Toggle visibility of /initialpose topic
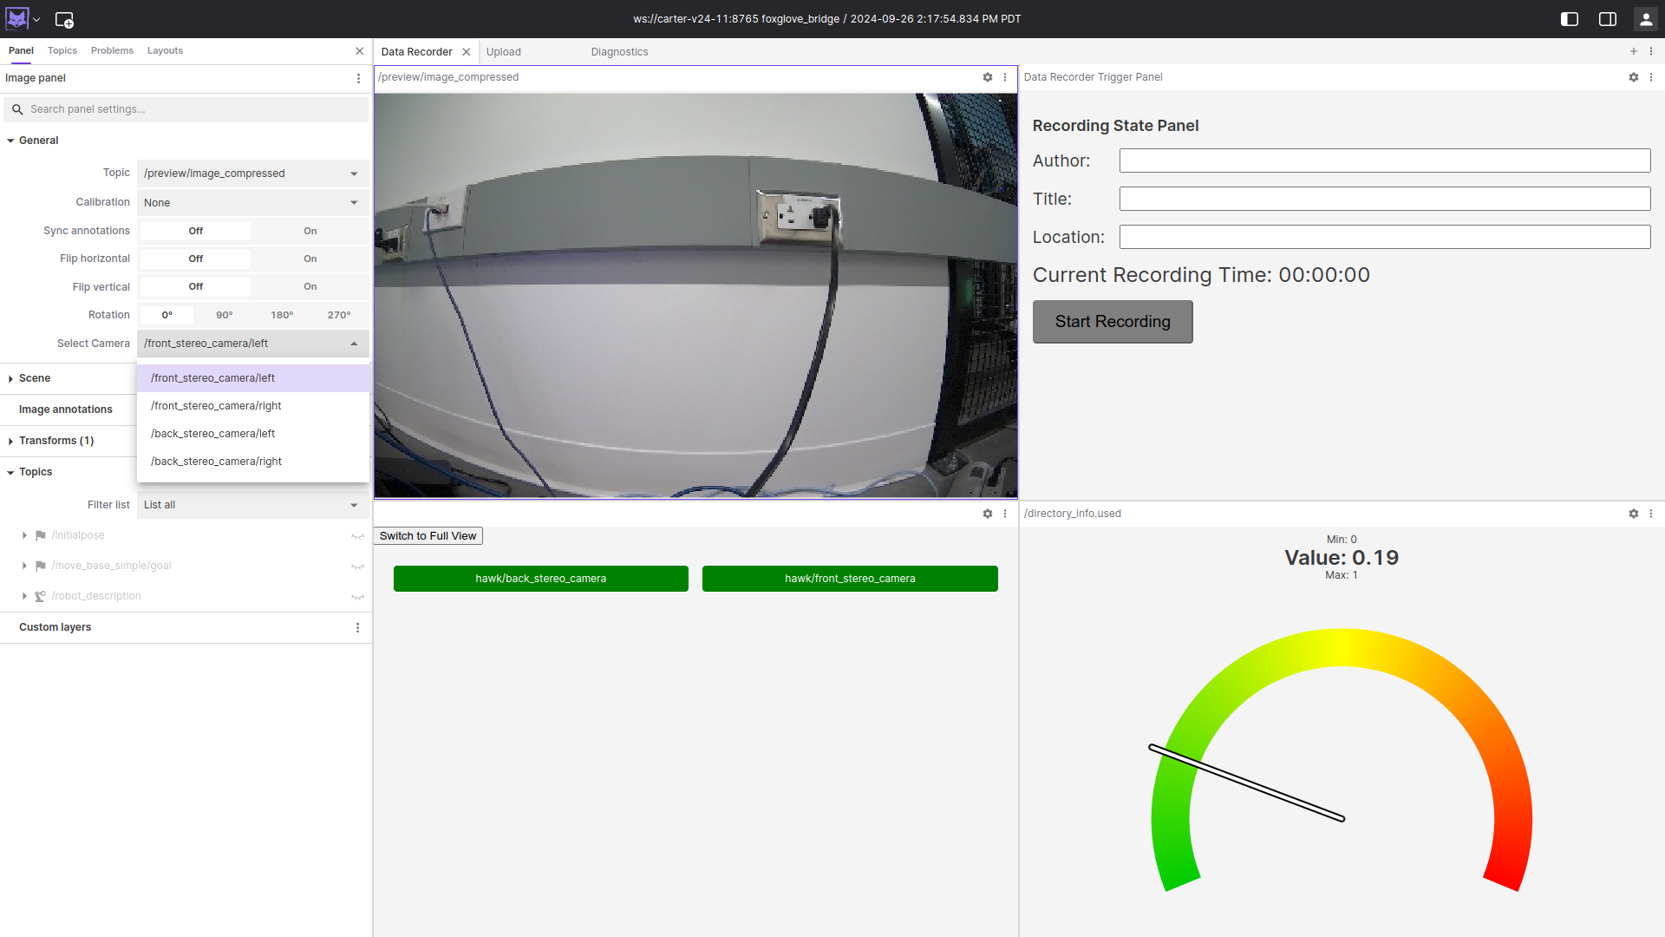Viewport: 1665px width, 937px height. tap(357, 536)
